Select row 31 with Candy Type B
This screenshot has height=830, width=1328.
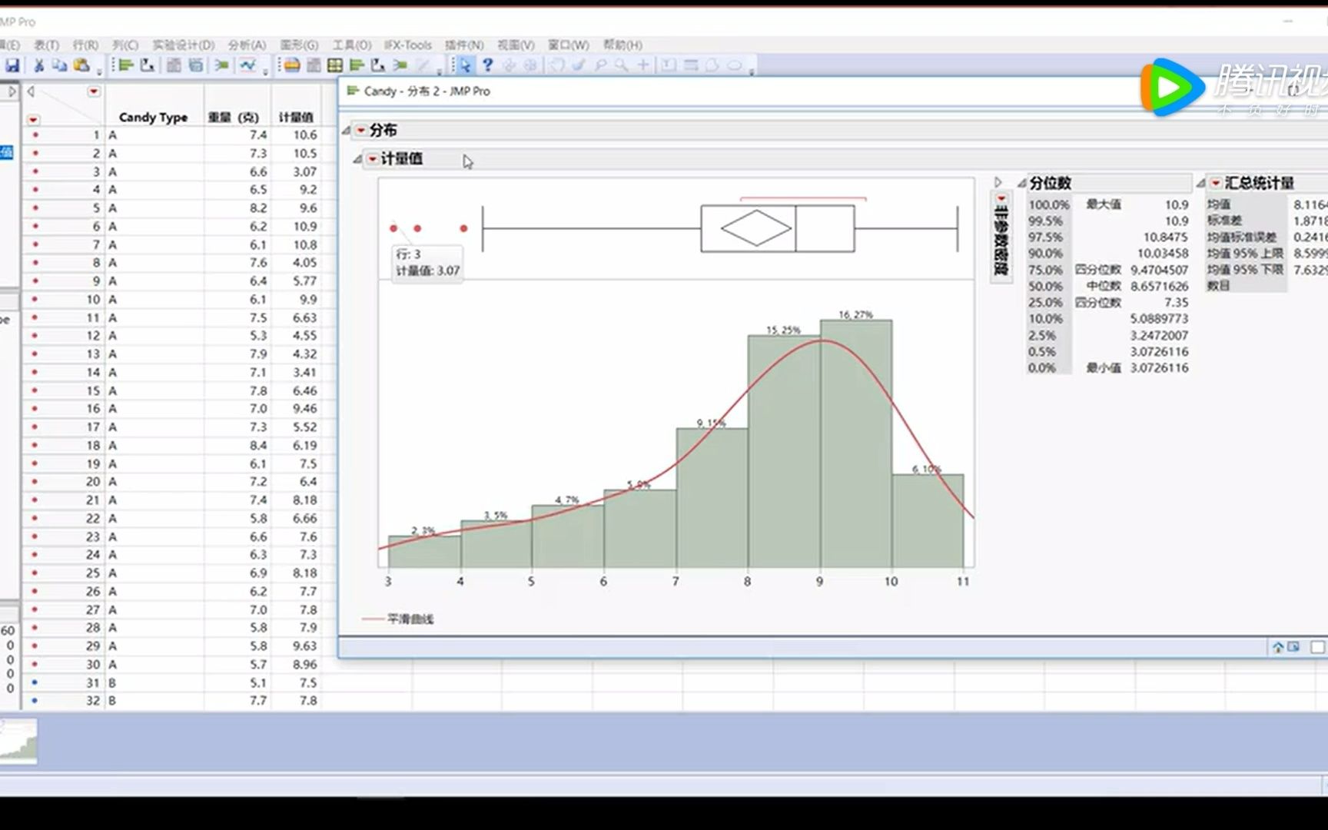tap(93, 683)
